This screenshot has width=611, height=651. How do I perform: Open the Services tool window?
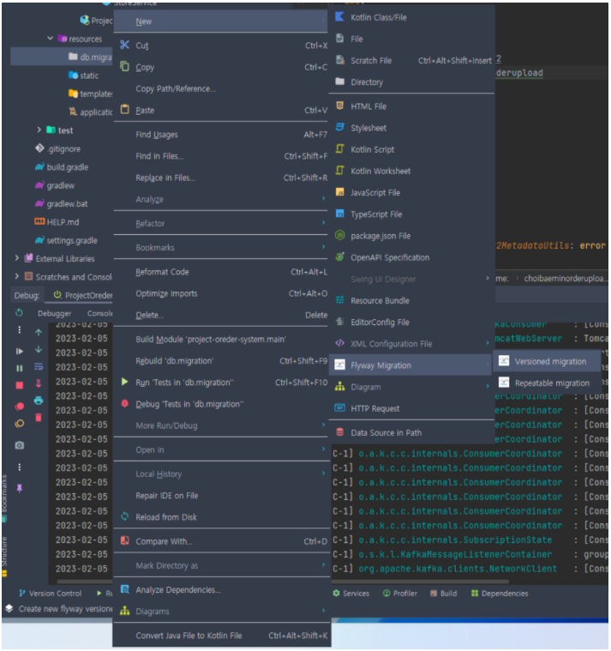tap(351, 593)
